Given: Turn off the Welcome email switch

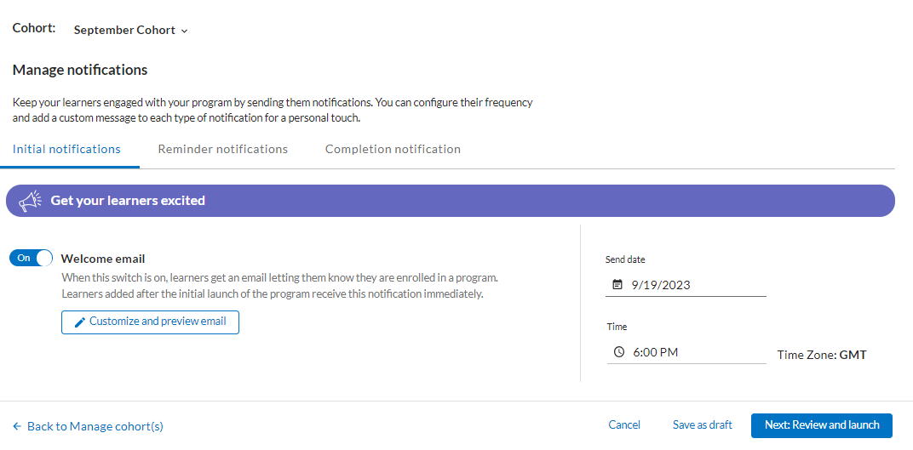Looking at the screenshot, I should pyautogui.click(x=32, y=258).
